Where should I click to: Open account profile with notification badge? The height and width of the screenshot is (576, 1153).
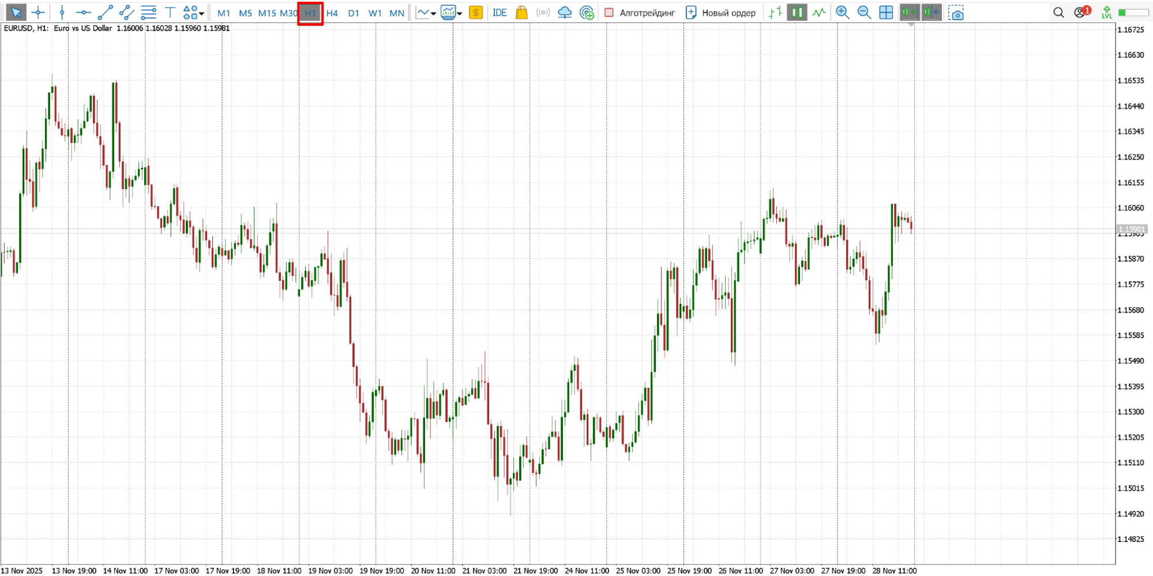point(1082,12)
